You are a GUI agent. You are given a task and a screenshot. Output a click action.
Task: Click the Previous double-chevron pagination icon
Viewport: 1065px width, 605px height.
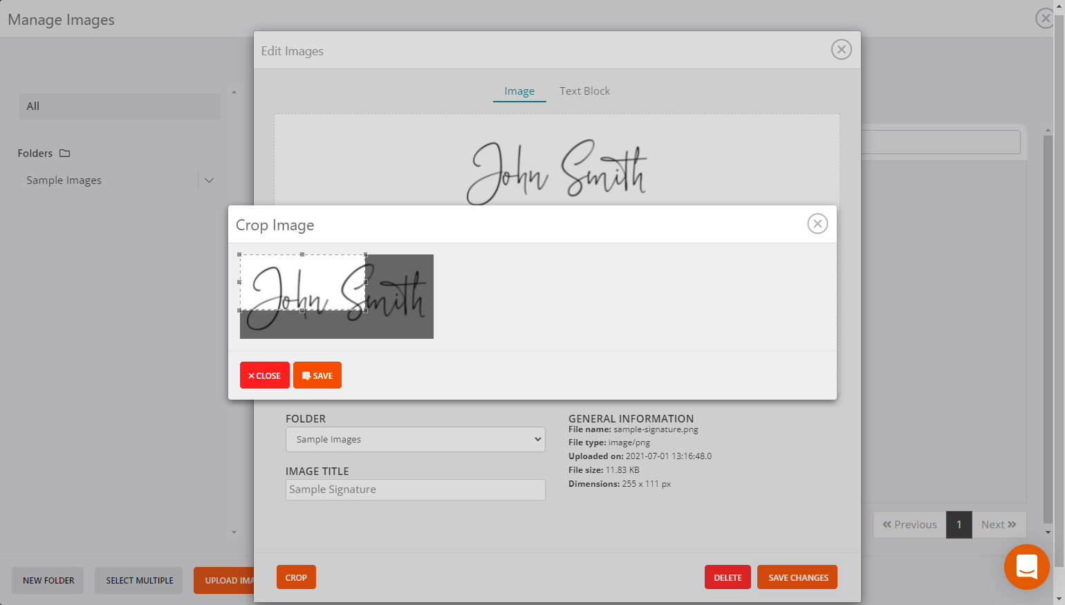(889, 524)
